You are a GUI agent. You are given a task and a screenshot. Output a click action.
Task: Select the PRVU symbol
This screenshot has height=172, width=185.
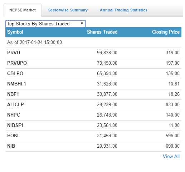pos(14,53)
